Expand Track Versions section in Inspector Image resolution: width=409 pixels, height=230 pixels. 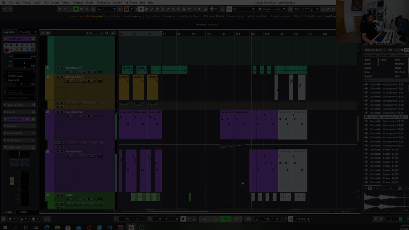(x=19, y=105)
